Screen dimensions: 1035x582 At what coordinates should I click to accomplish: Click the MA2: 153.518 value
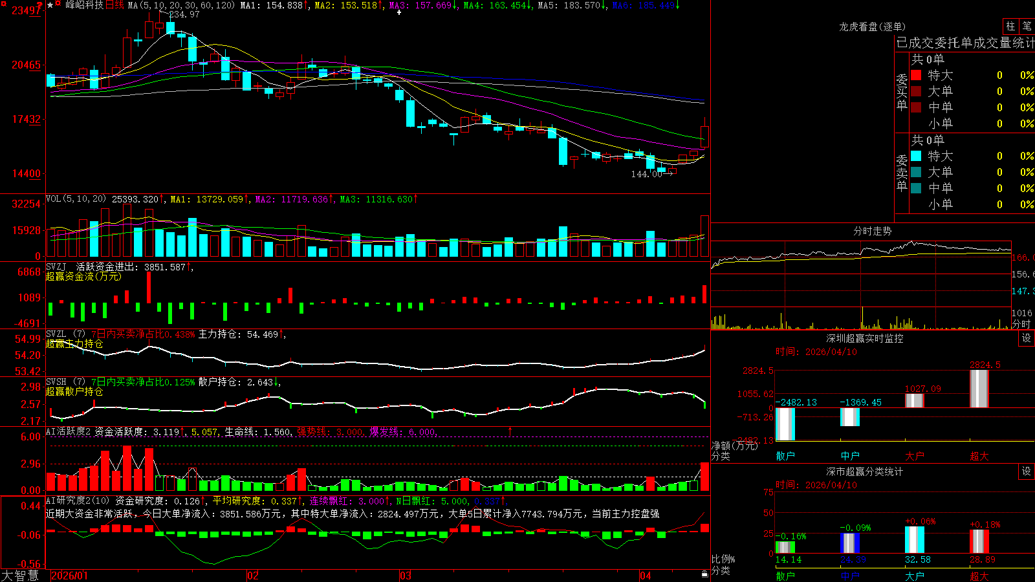346,5
